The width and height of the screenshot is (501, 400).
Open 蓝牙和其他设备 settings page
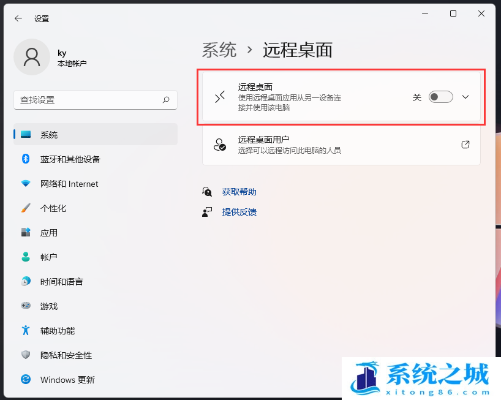point(95,159)
